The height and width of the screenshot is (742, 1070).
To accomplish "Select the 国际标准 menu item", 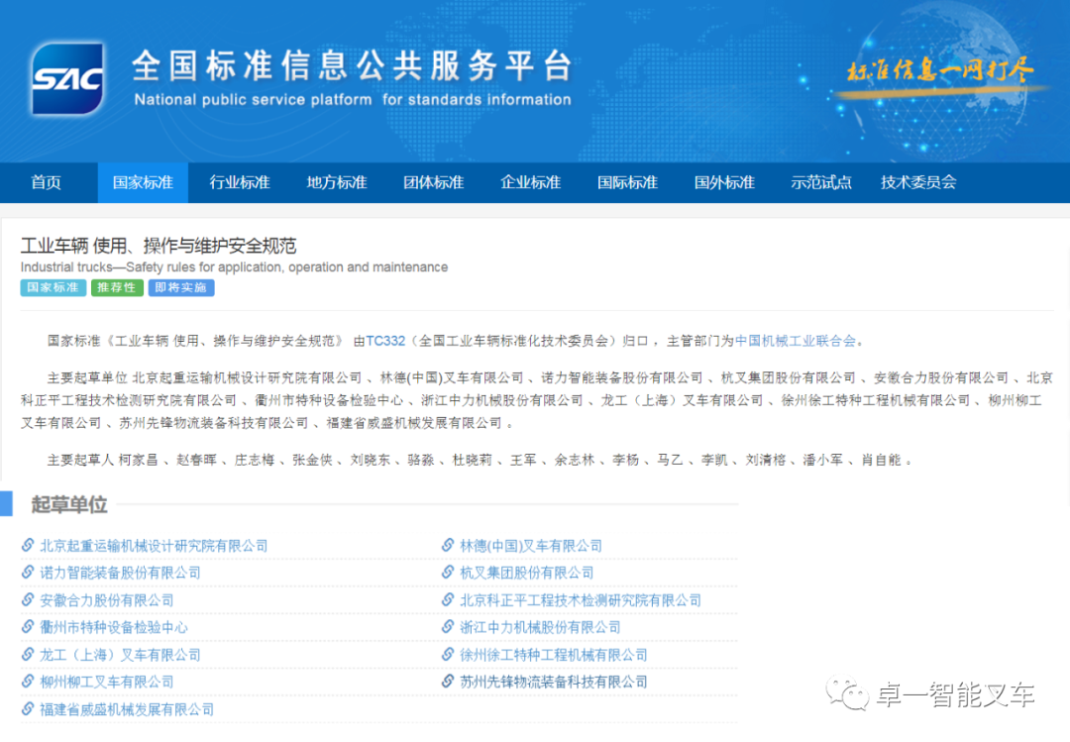I will coord(627,182).
